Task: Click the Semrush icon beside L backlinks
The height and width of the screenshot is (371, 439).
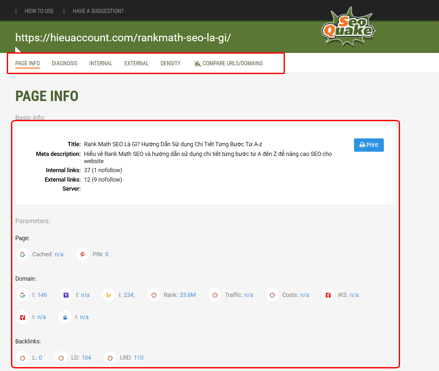Action: tap(22, 358)
